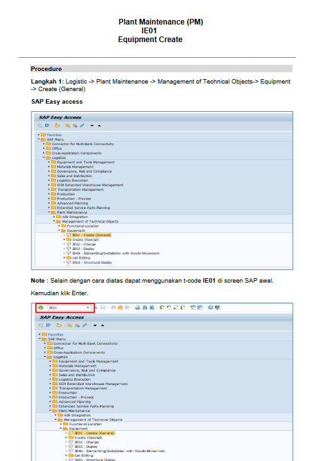Open the IE01 command field dropdown arrow
This screenshot has height=461, width=314.
coord(88,308)
